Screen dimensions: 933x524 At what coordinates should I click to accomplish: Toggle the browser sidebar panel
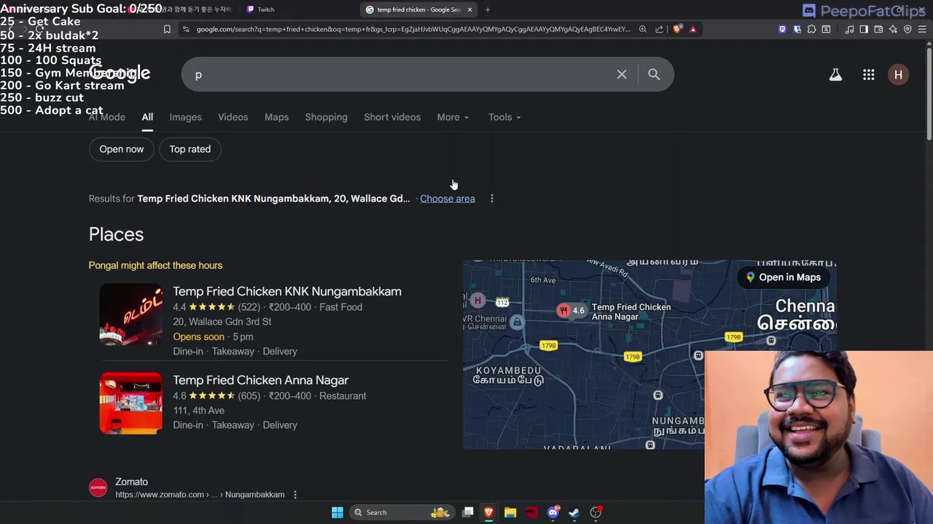tap(864, 29)
